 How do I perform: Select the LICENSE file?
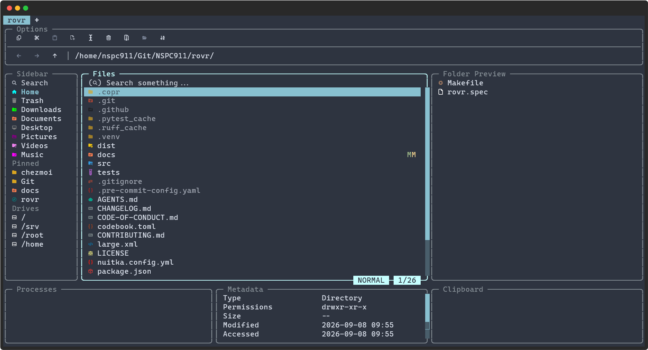(252, 253)
